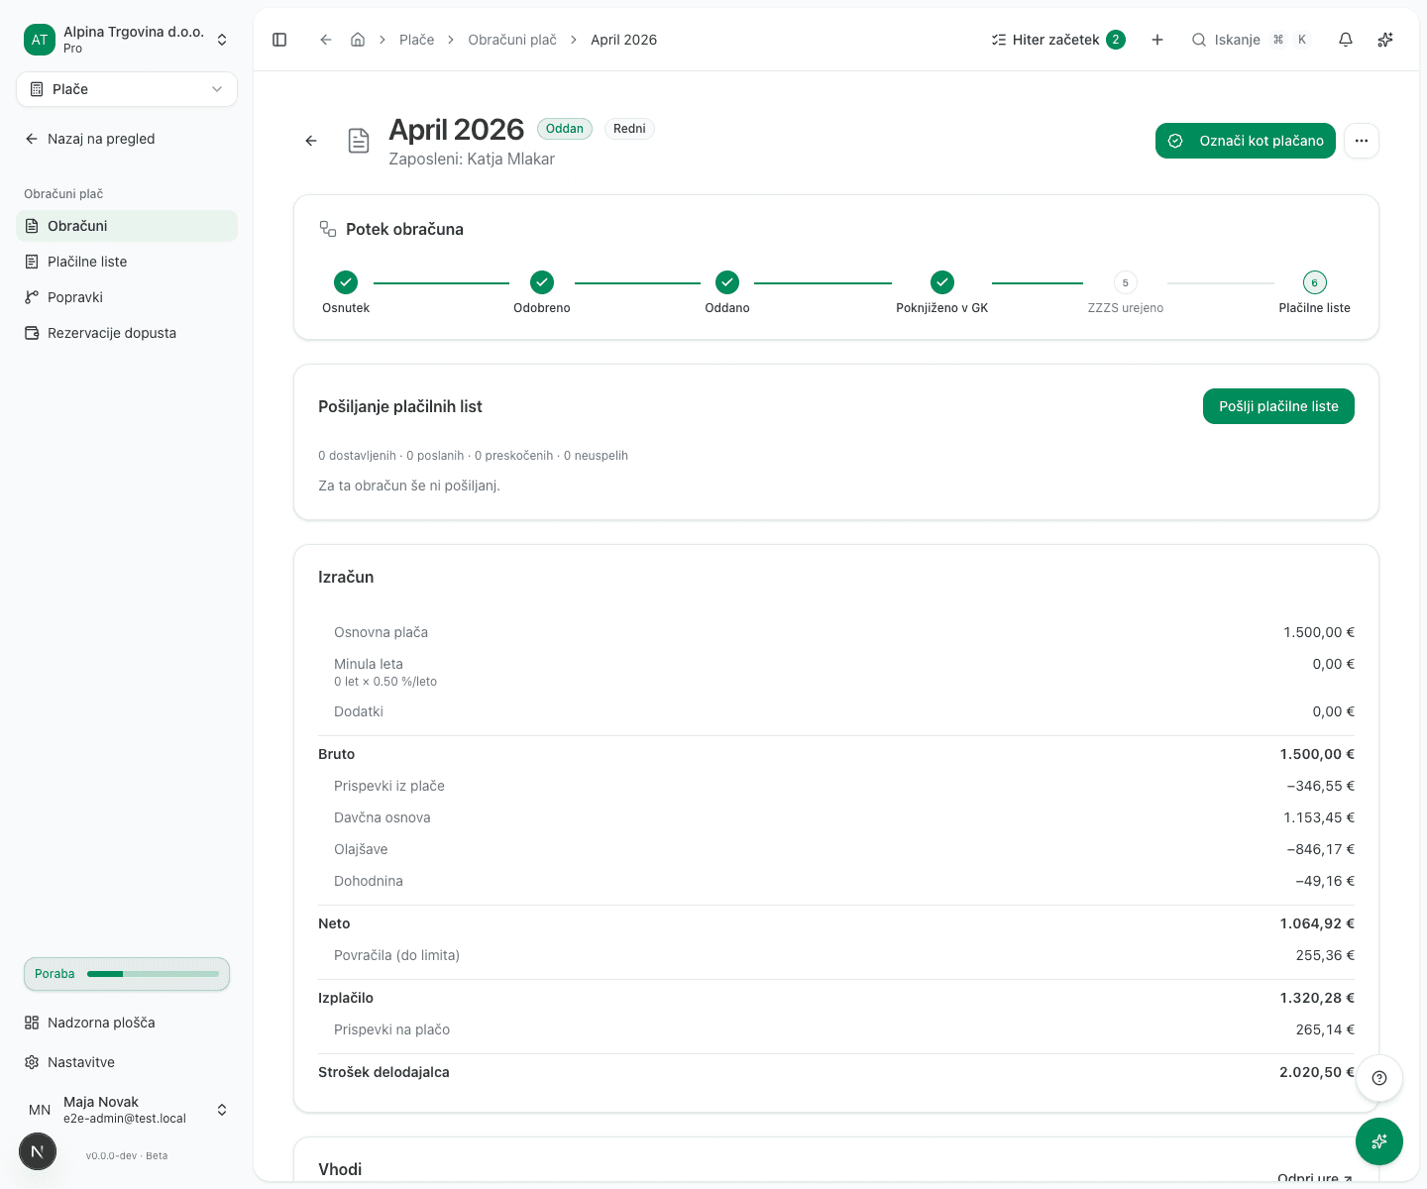Viewport: 1427px width, 1189px height.
Task: Open help question mark button
Action: [1379, 1078]
